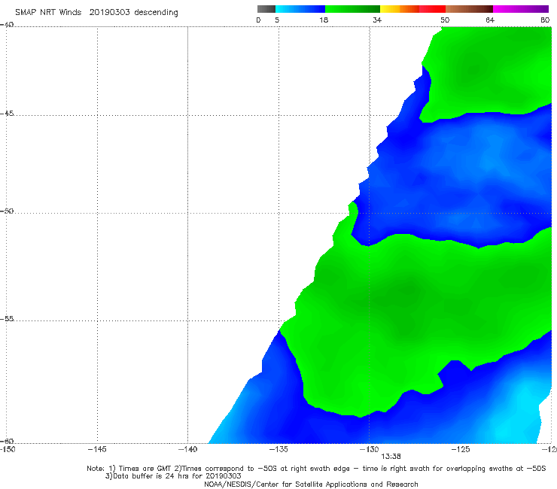Image resolution: width=557 pixels, height=489 pixels.
Task: Click the yellow-orange segment of the color bar
Action: pos(400,9)
